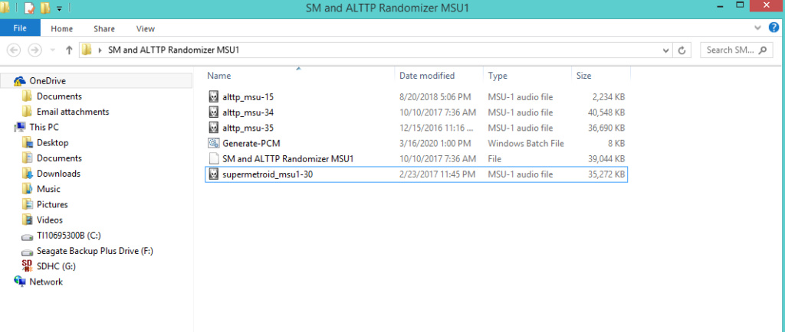Open Explorer Help question mark
The image size is (785, 332).
pos(774,28)
